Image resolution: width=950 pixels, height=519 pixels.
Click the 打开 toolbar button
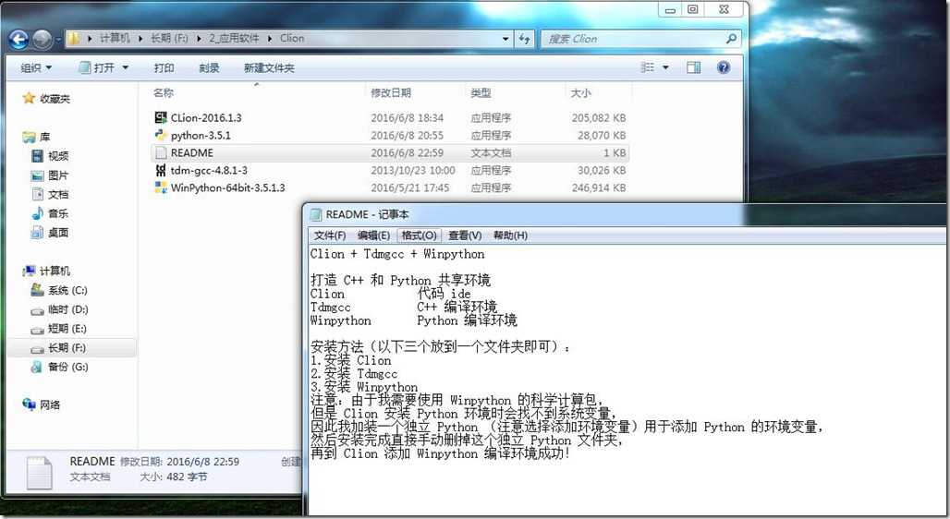coord(97,67)
